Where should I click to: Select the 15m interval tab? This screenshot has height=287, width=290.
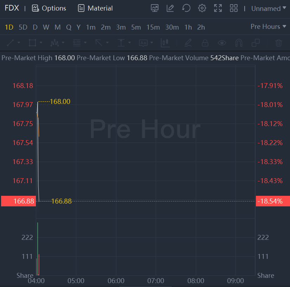click(x=153, y=27)
